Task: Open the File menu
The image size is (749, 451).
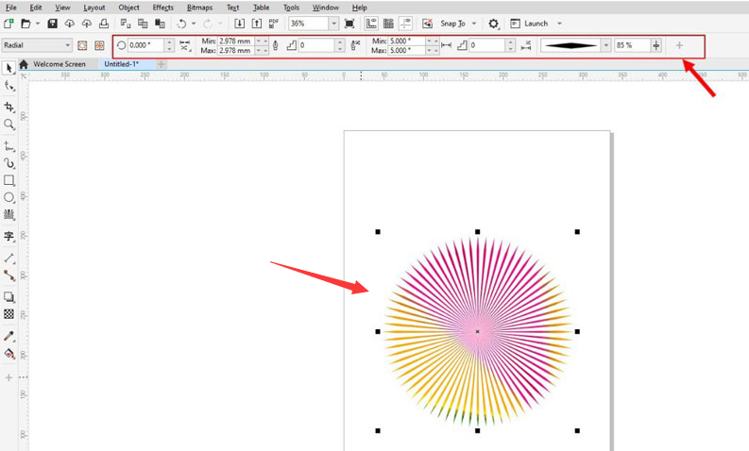Action: [11, 8]
